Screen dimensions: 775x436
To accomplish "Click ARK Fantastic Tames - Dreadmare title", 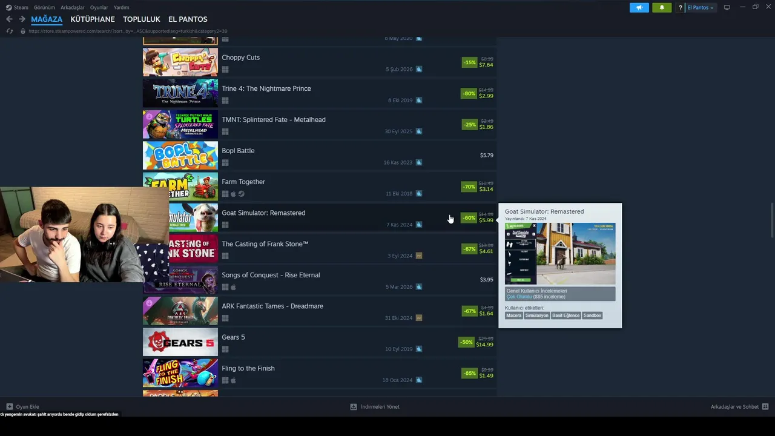I will pos(272,306).
